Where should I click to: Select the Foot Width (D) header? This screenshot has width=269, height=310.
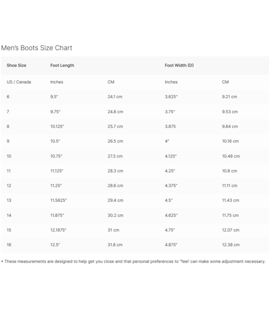[179, 65]
